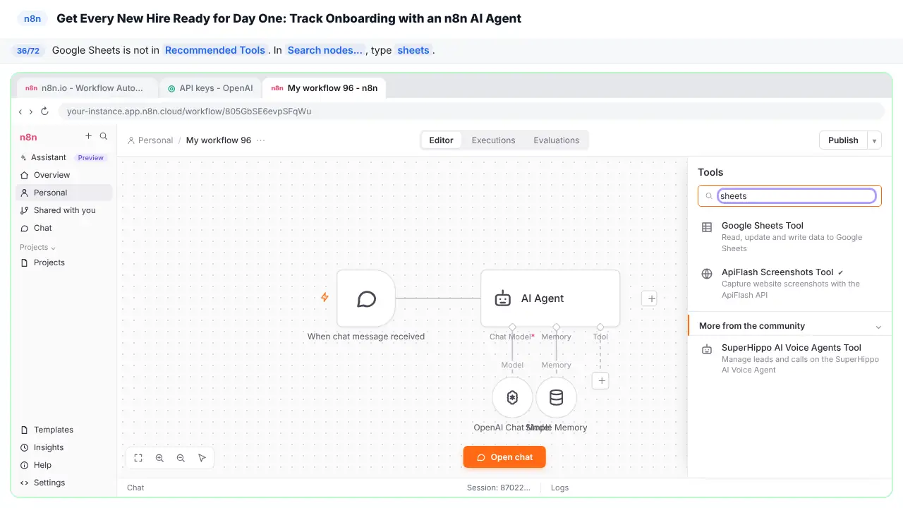Open Overview in the sidebar

tap(51, 175)
